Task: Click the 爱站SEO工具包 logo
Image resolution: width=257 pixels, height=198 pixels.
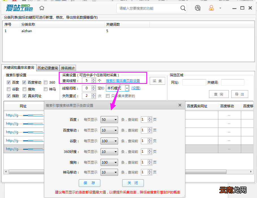Action: (x=19, y=8)
